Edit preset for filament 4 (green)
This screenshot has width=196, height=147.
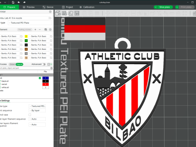click(51, 40)
